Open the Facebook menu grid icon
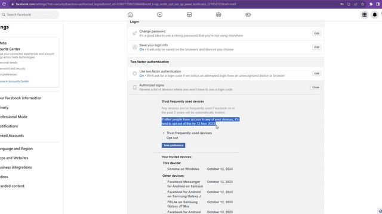The height and width of the screenshot is (214, 382). pos(364,15)
